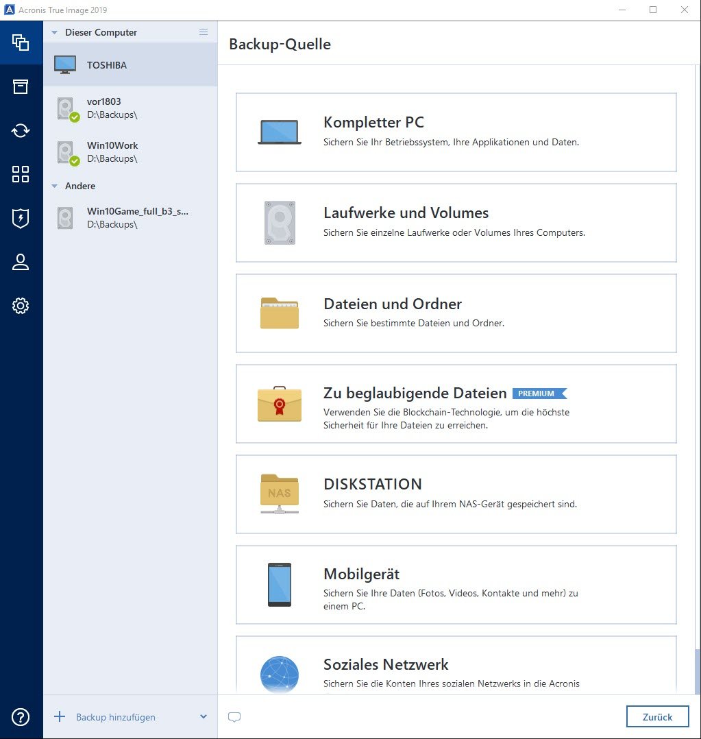Select DISKSTATION NAS source
The width and height of the screenshot is (701, 739).
pyautogui.click(x=456, y=494)
